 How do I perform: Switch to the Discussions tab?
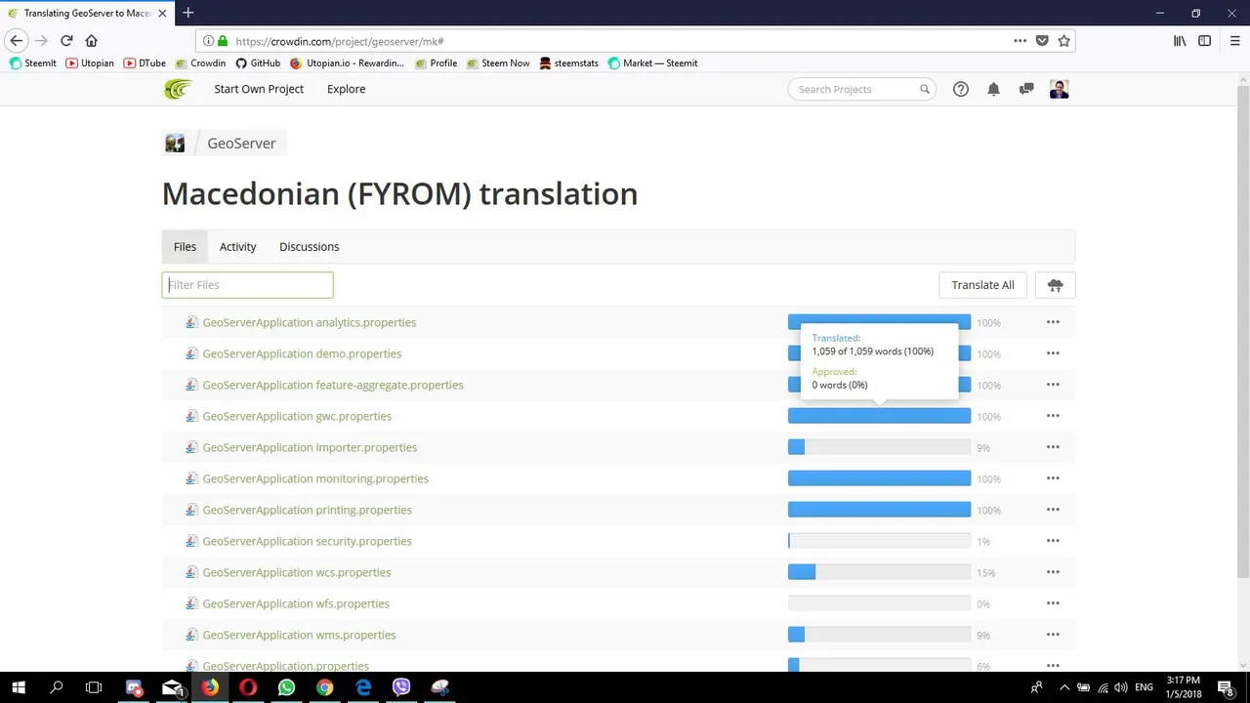point(309,247)
